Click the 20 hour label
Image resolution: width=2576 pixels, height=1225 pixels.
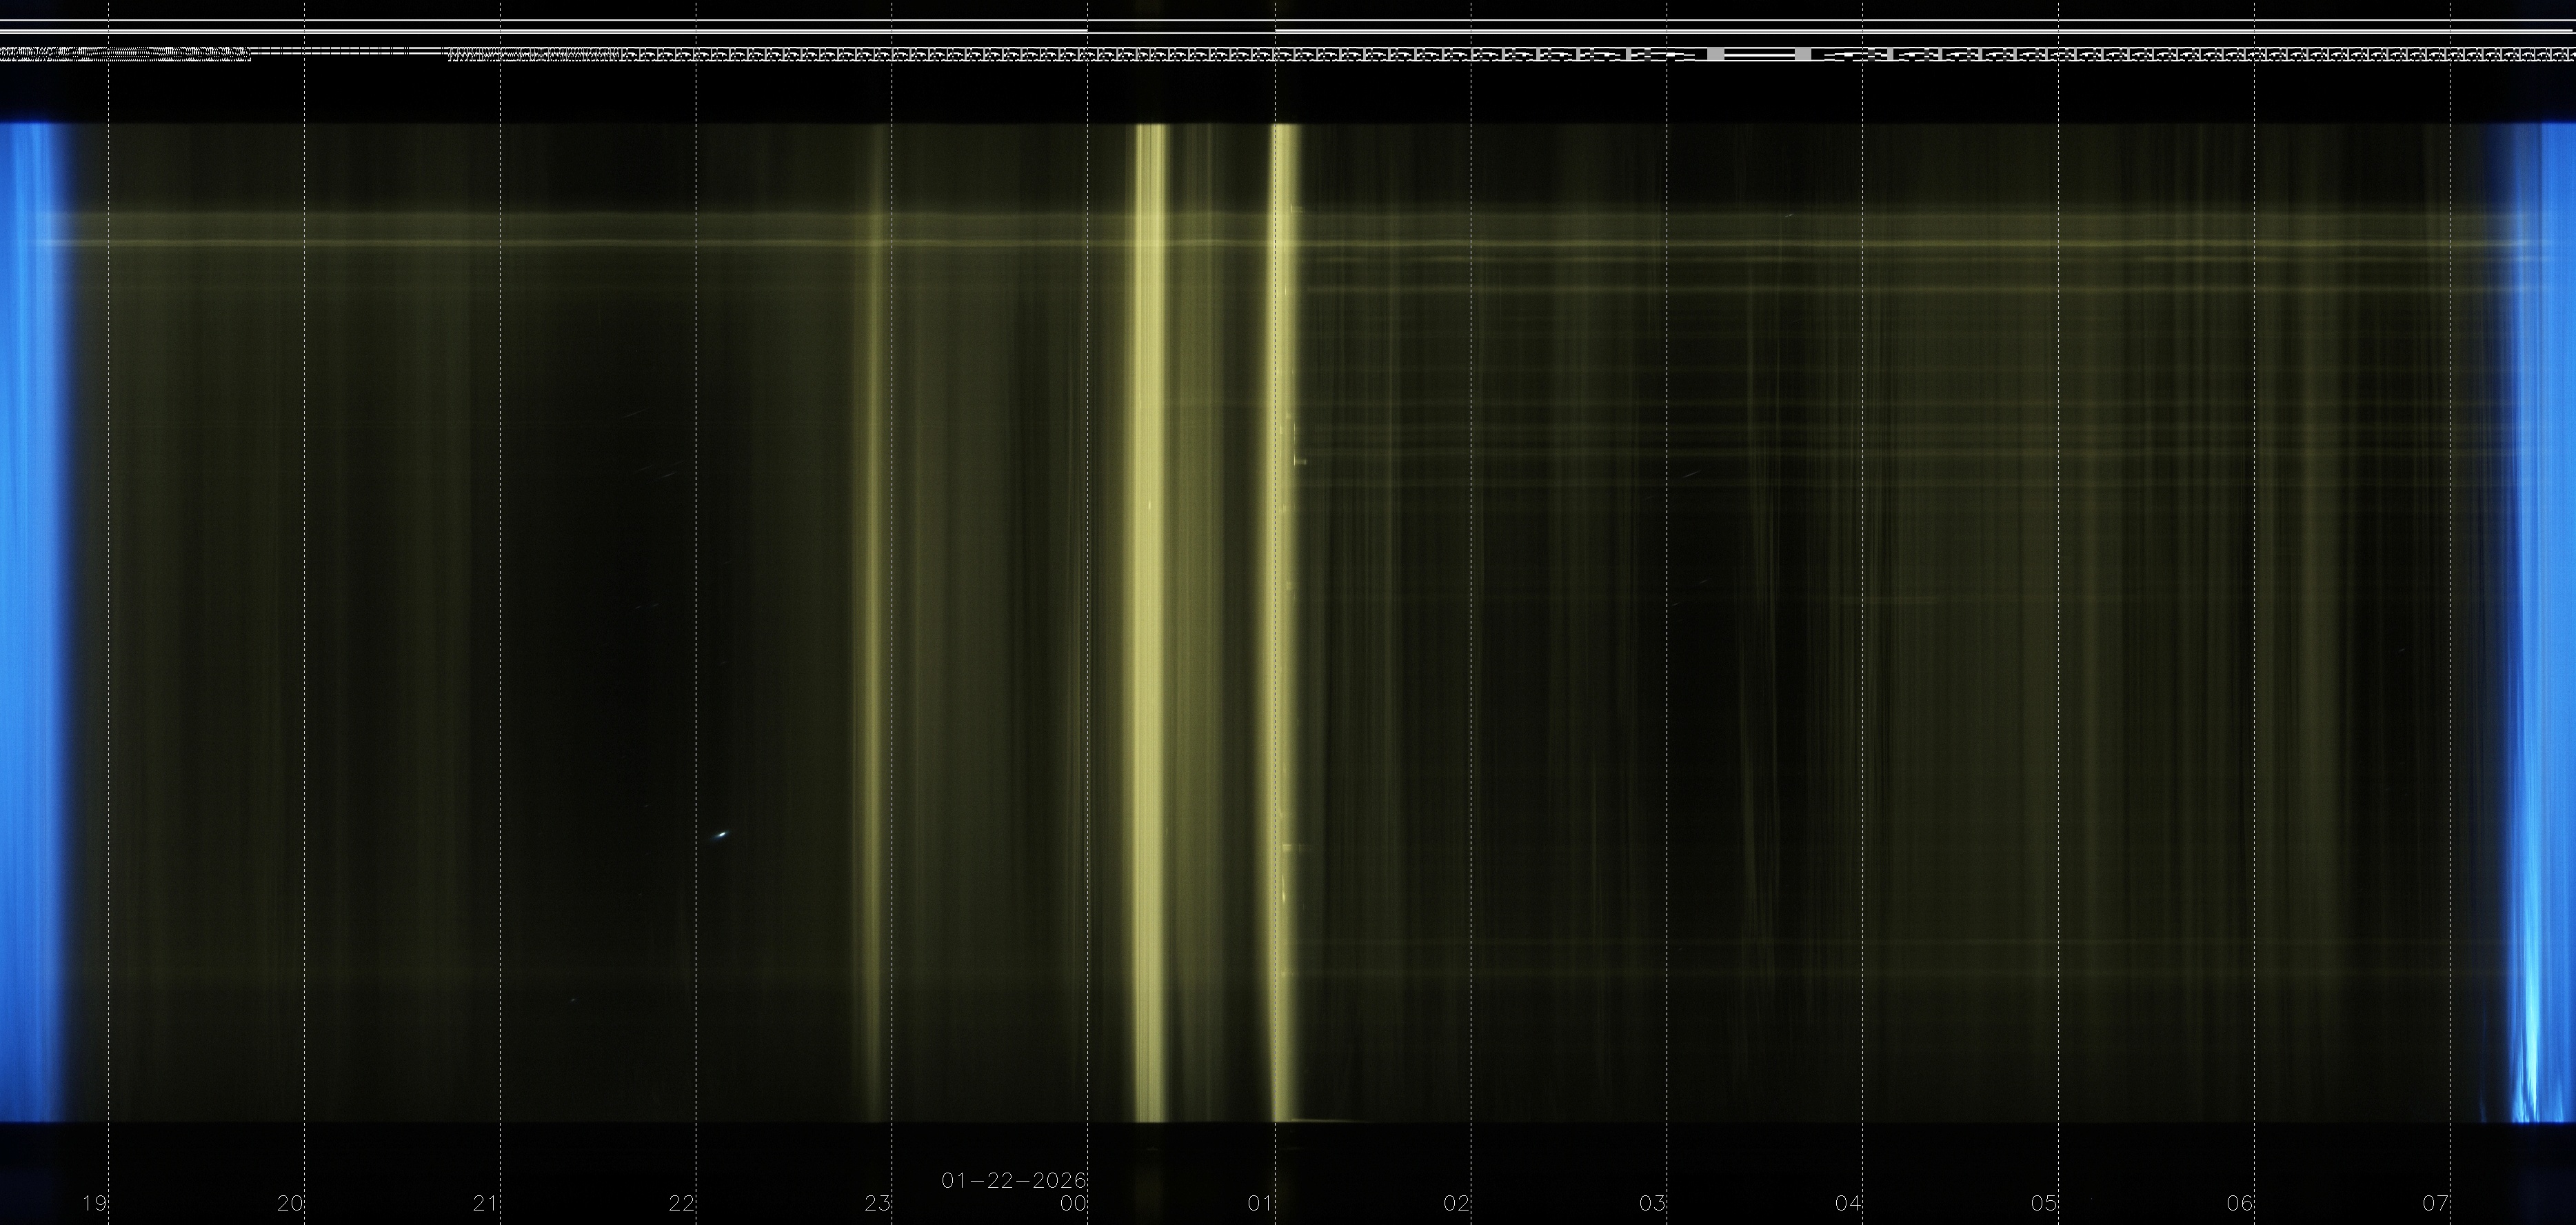(290, 1203)
